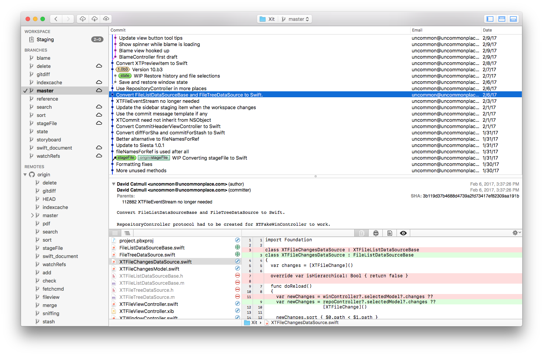Select XTFileChangesModel.swift in the file list
This screenshot has height=356, width=543.
149,268
